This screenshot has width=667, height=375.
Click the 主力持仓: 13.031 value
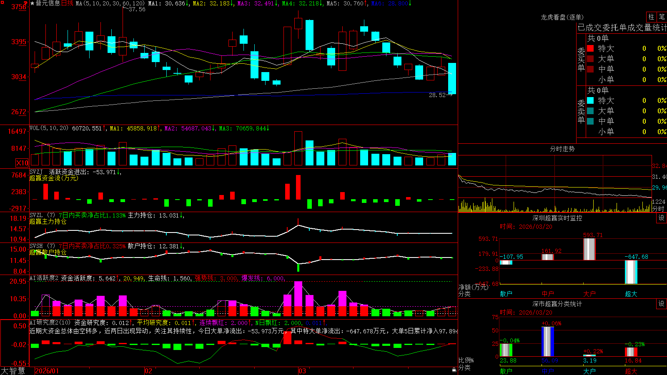[x=153, y=215]
